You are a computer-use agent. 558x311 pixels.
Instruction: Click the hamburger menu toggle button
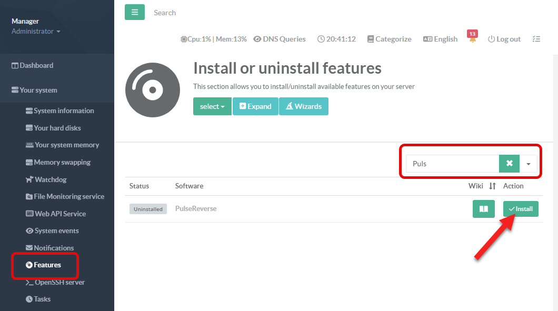[x=134, y=12]
